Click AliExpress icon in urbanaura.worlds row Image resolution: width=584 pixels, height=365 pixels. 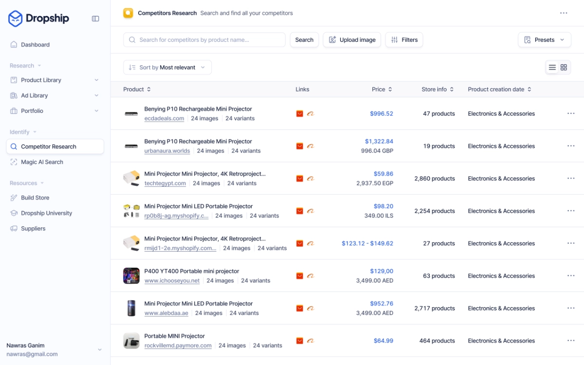coord(300,146)
